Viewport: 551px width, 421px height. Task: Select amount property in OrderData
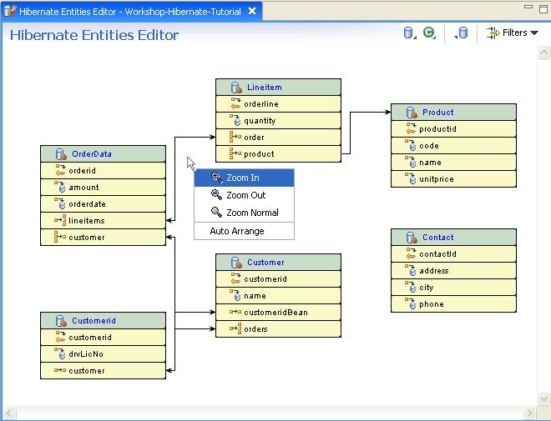point(103,188)
